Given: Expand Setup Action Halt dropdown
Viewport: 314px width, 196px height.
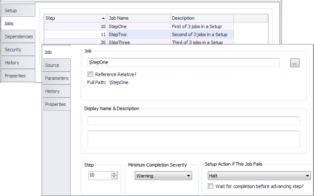Looking at the screenshot, I should 259,176.
